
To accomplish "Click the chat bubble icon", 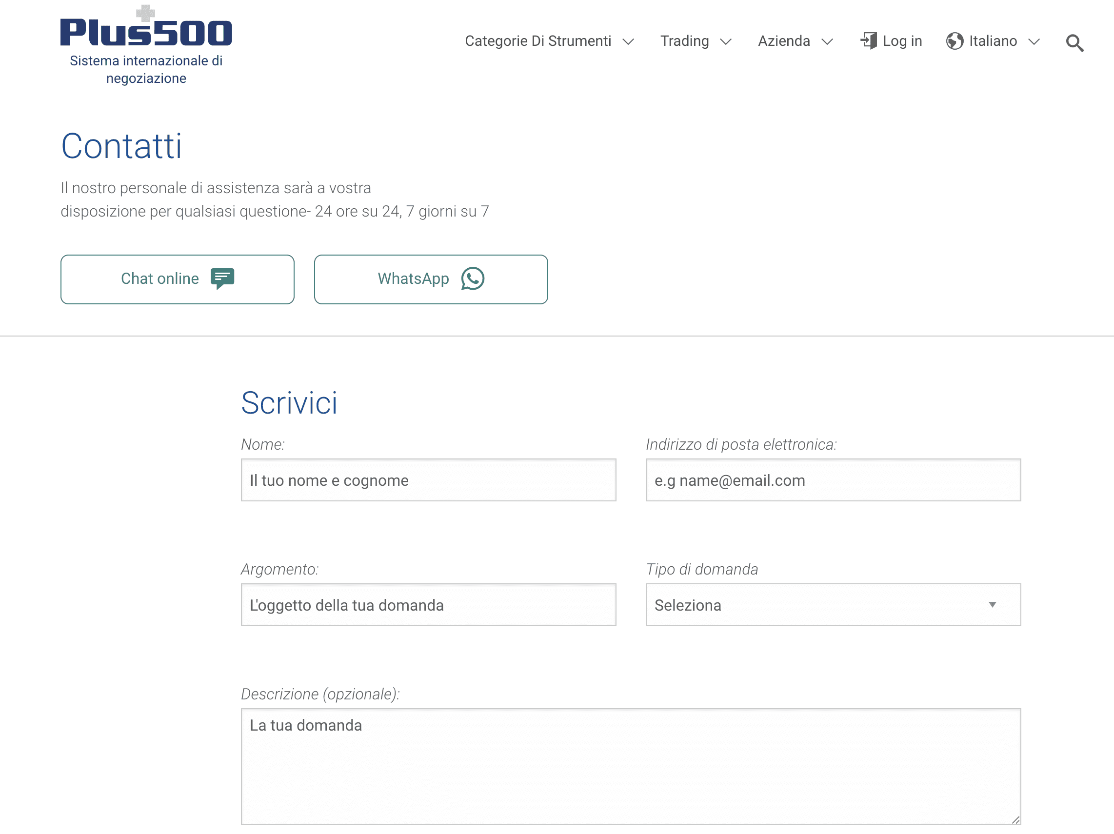I will click(x=222, y=278).
